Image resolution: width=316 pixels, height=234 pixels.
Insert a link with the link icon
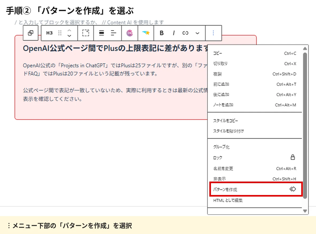185,33
